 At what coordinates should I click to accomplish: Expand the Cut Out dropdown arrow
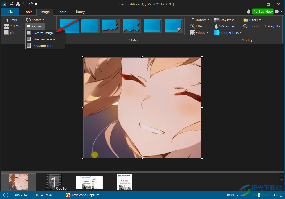[x=24, y=26]
